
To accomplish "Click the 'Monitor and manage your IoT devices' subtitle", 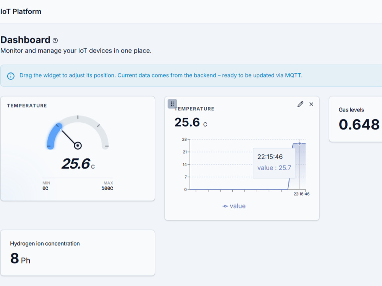I will 76,51.
